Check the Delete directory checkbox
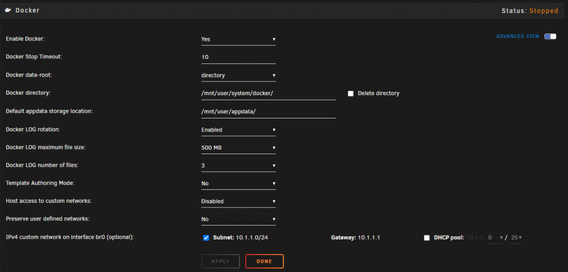Screen dimensions: 568x272 point(350,93)
